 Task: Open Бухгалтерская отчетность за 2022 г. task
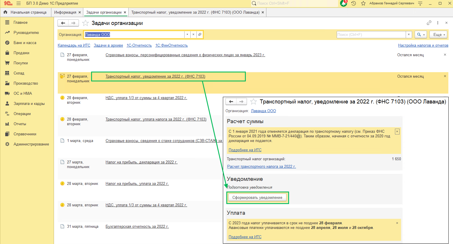[137, 227]
